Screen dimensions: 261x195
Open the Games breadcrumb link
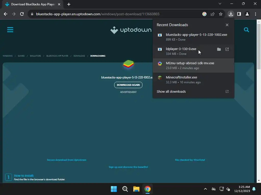tap(21, 56)
